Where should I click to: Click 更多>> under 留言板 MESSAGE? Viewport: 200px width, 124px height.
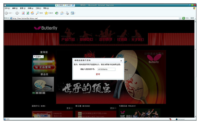pyautogui.click(x=113, y=108)
